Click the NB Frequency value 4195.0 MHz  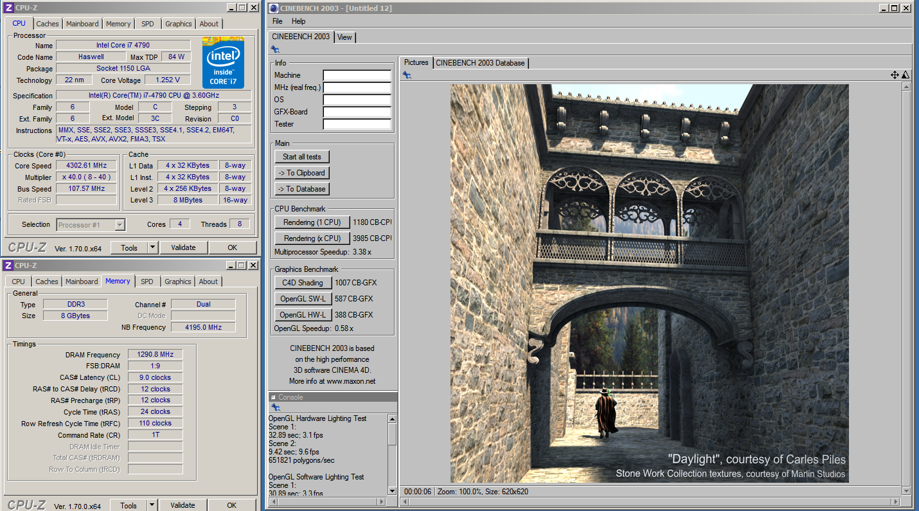click(x=203, y=327)
